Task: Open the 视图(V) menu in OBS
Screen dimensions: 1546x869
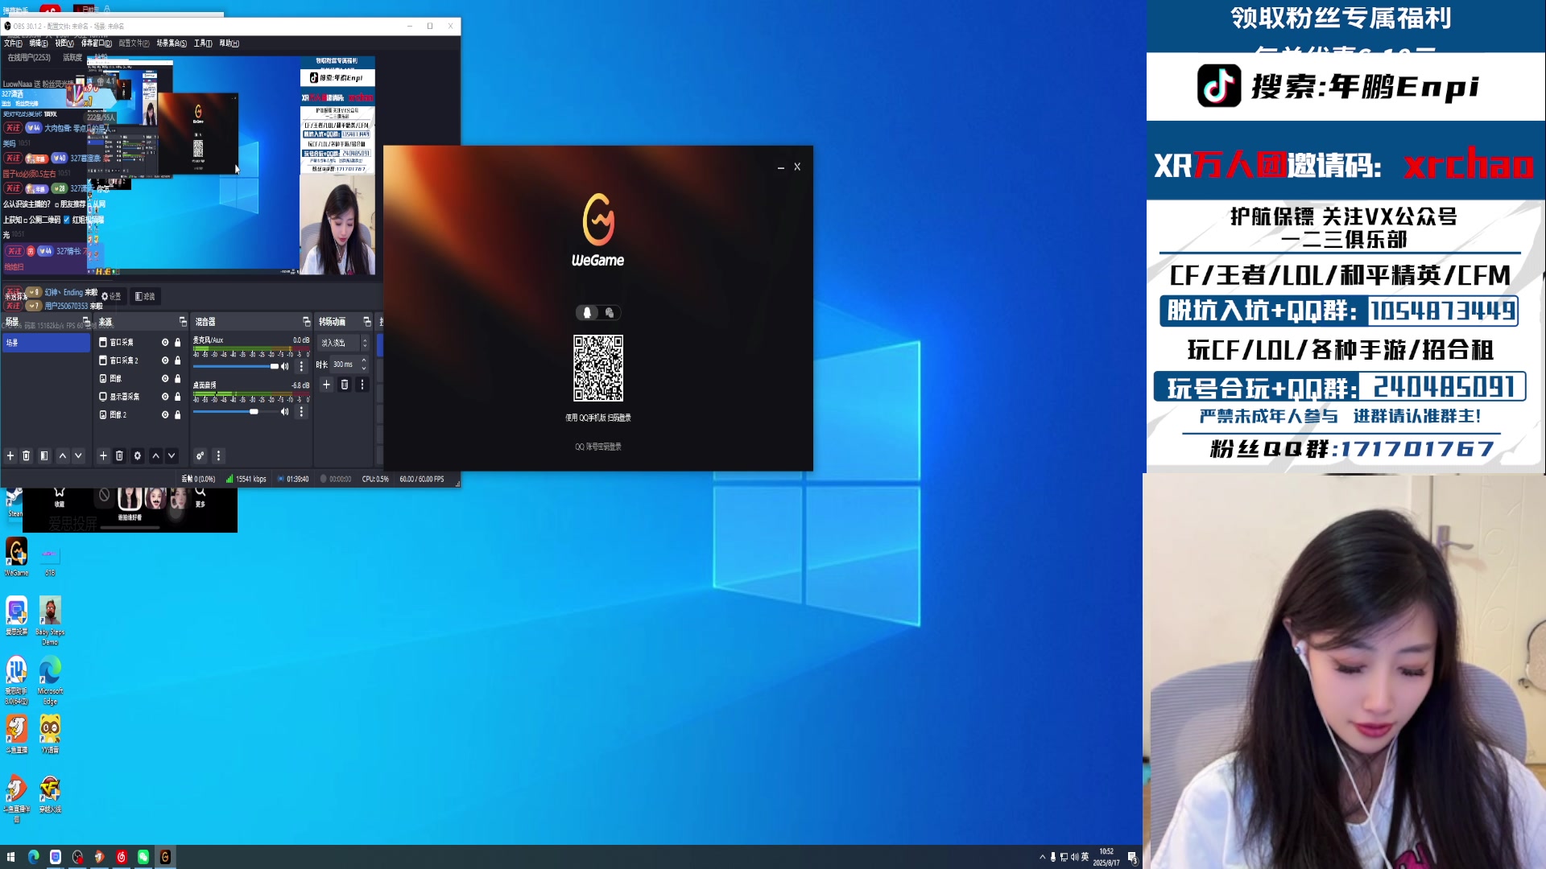Action: [64, 43]
